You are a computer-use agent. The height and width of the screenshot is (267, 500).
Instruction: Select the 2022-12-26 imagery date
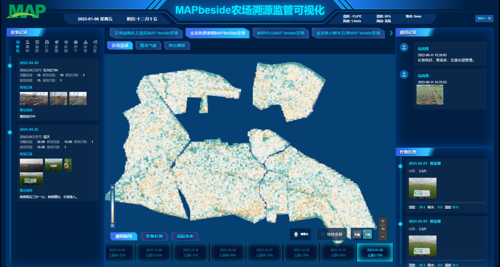pyautogui.click(x=301, y=252)
